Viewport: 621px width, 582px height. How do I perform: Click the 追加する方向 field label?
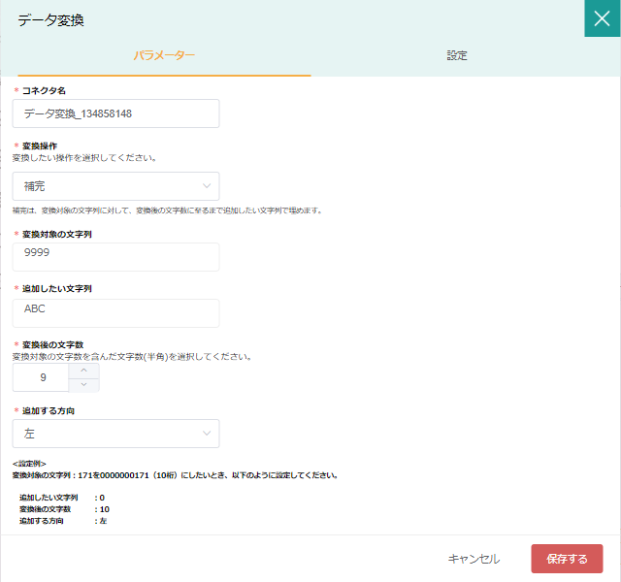[48, 411]
